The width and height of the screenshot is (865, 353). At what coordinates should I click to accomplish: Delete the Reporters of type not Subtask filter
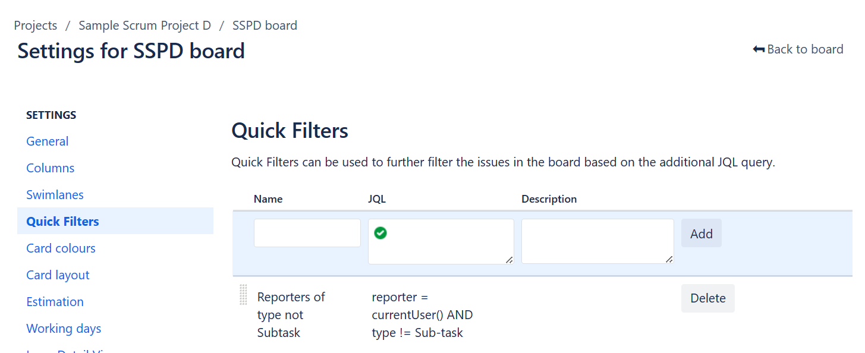pos(707,298)
